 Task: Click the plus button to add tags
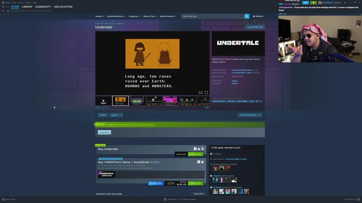click(x=261, y=101)
